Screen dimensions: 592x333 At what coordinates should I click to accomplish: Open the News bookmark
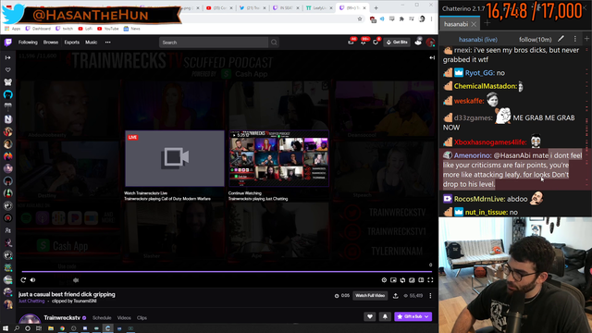(x=131, y=29)
